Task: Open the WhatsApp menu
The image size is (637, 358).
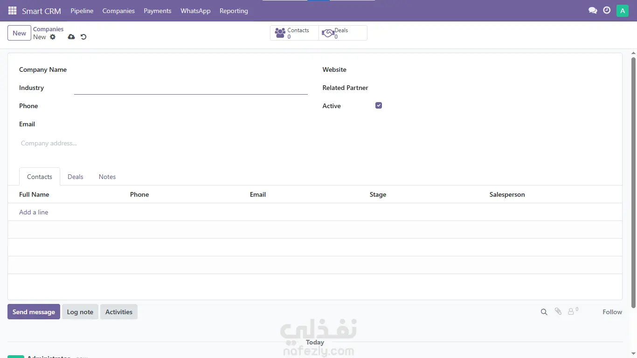Action: 195,11
